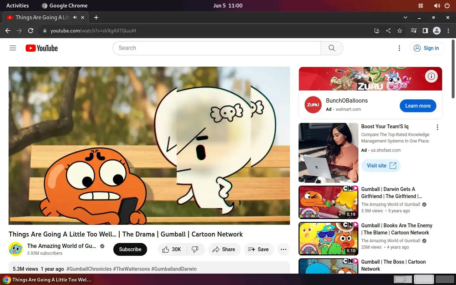The height and width of the screenshot is (285, 456).
Task: Click the Sign in button
Action: (x=426, y=48)
